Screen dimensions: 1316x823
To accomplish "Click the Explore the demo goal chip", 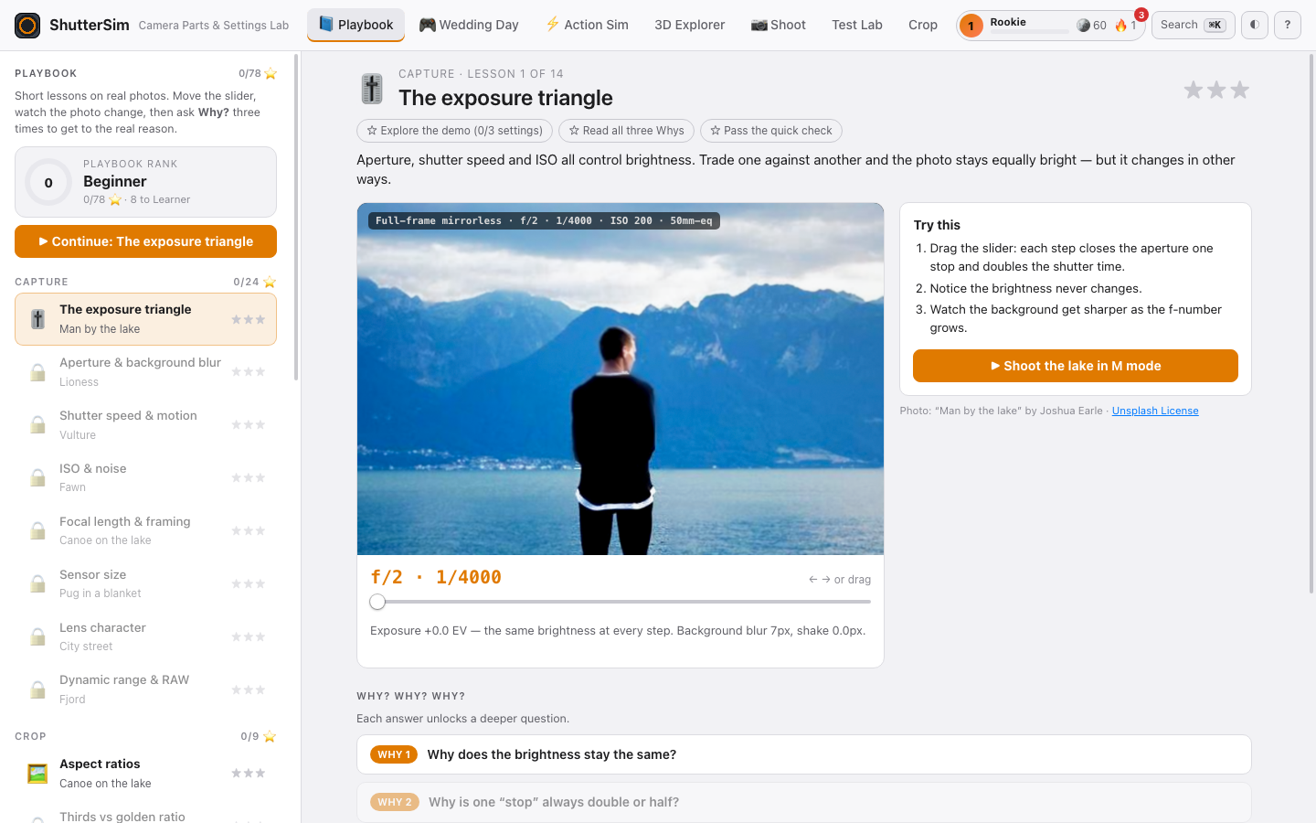I will [454, 131].
